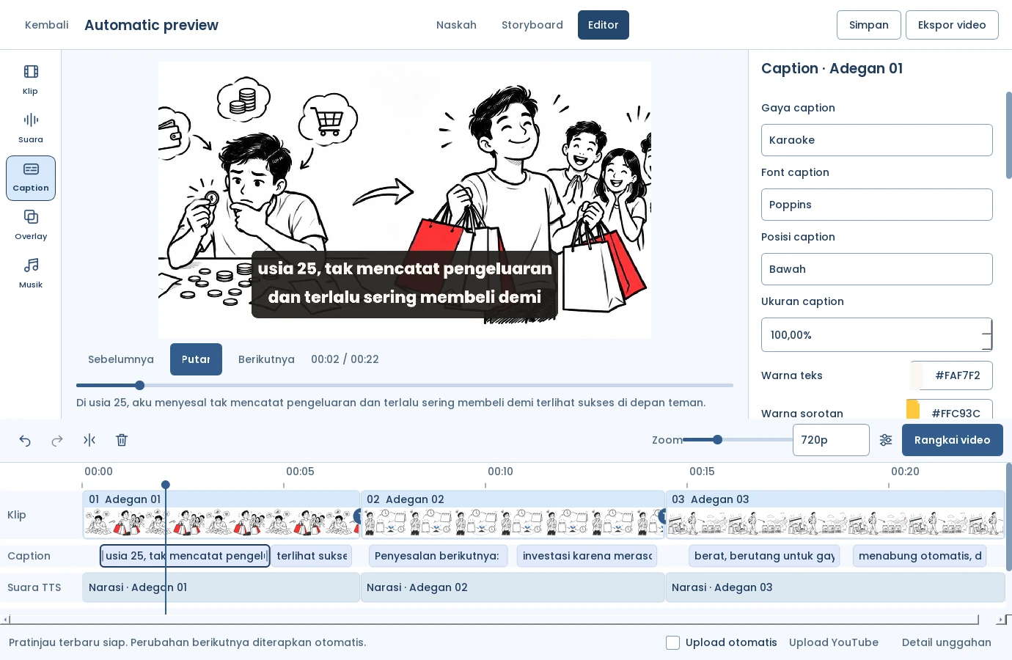Go to Sebelumnya scene

121,359
